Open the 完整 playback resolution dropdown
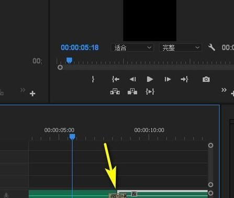This screenshot has width=234, height=198. [x=181, y=48]
